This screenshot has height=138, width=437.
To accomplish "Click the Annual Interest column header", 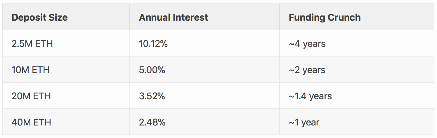I will click(204, 17).
